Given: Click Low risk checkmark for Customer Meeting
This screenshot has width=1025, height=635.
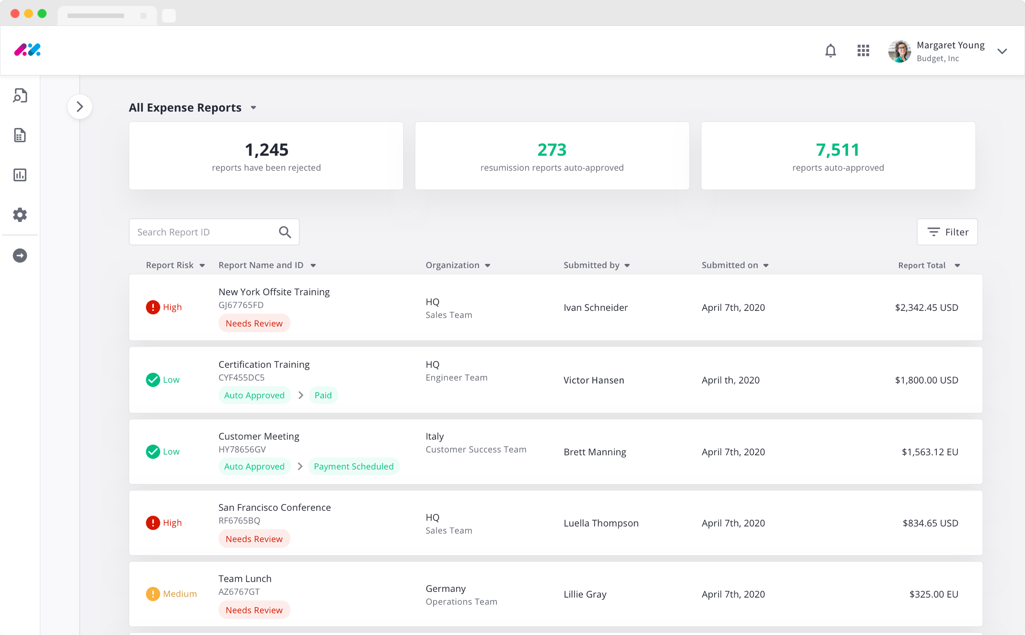Looking at the screenshot, I should (153, 451).
